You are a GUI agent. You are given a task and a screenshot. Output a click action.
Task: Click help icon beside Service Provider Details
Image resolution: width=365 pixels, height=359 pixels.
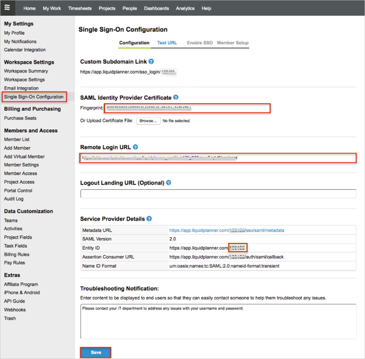coord(149,219)
